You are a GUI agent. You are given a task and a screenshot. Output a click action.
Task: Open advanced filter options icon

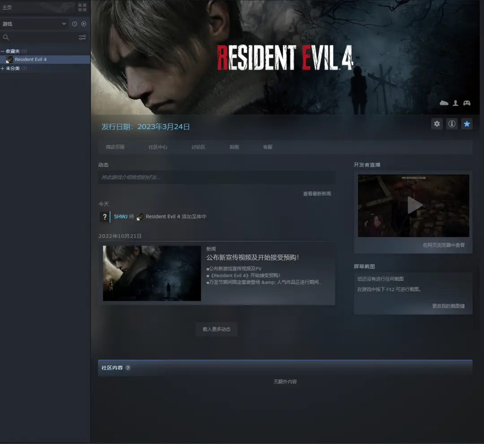click(x=82, y=37)
